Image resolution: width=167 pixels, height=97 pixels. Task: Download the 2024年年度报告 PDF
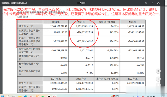(x=152, y=3)
